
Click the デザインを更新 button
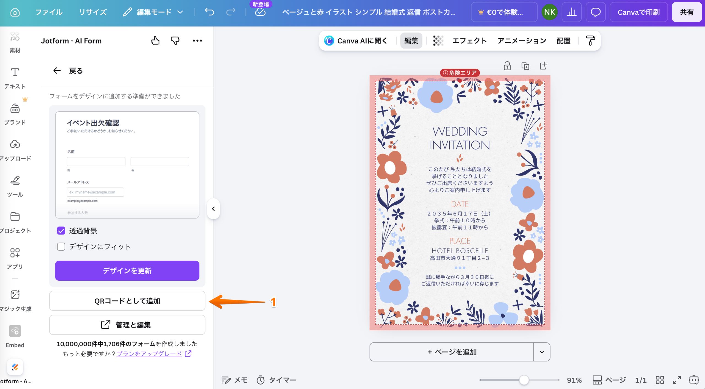127,271
